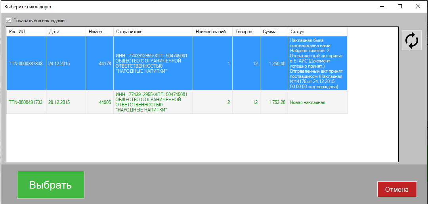Minimize the 'Выберите накладную' window
428x204 pixels.
[382, 7]
